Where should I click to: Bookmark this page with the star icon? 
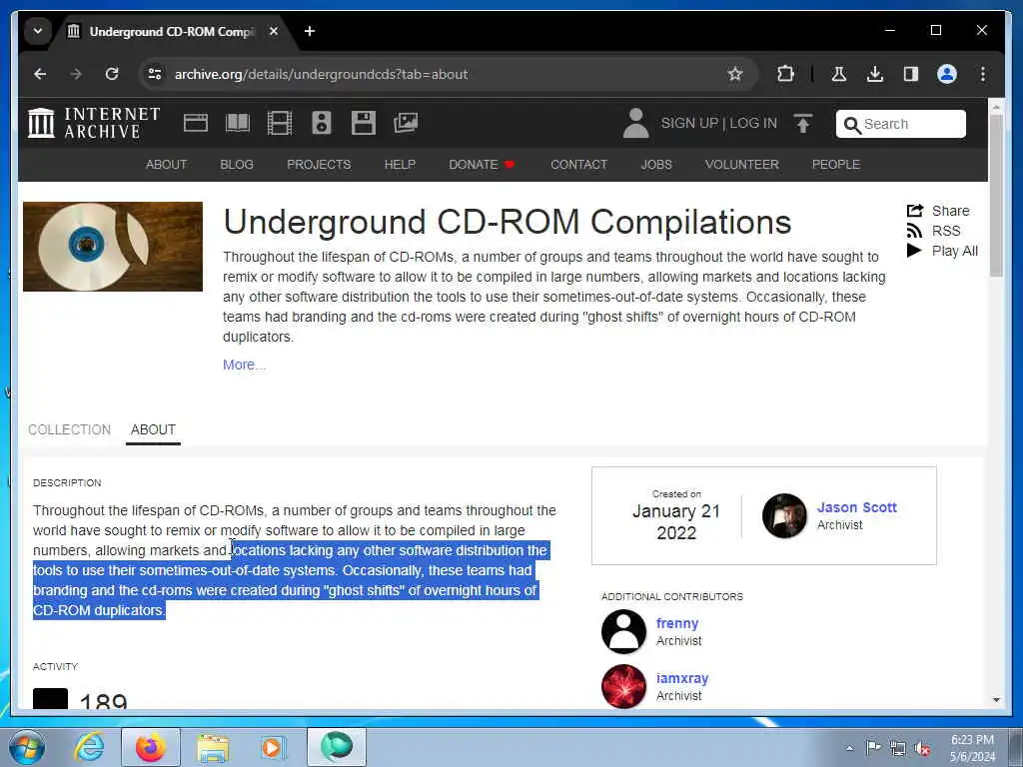pos(735,74)
